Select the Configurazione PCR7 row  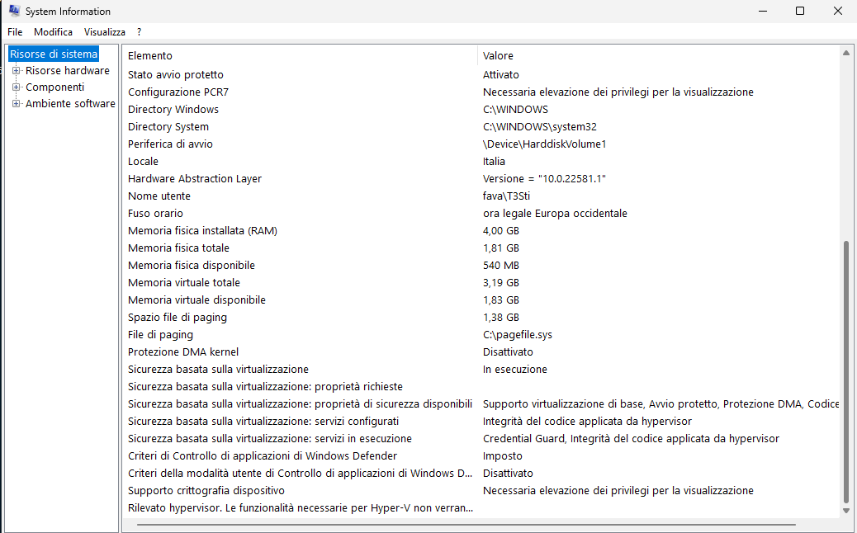(x=481, y=92)
